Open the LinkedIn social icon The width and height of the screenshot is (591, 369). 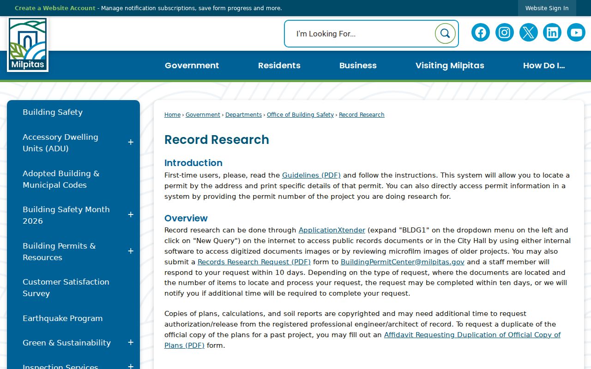(552, 32)
